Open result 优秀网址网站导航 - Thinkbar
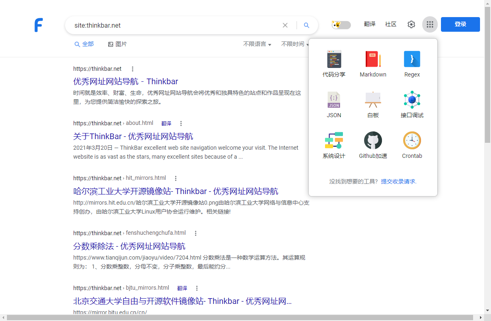 (126, 81)
